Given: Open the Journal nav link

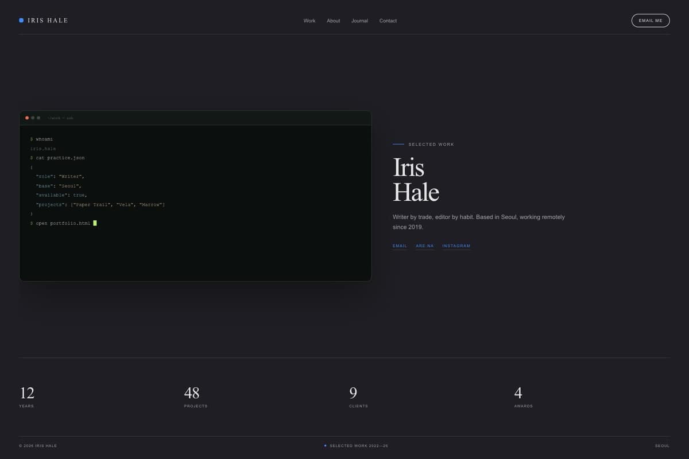Looking at the screenshot, I should click(x=359, y=21).
